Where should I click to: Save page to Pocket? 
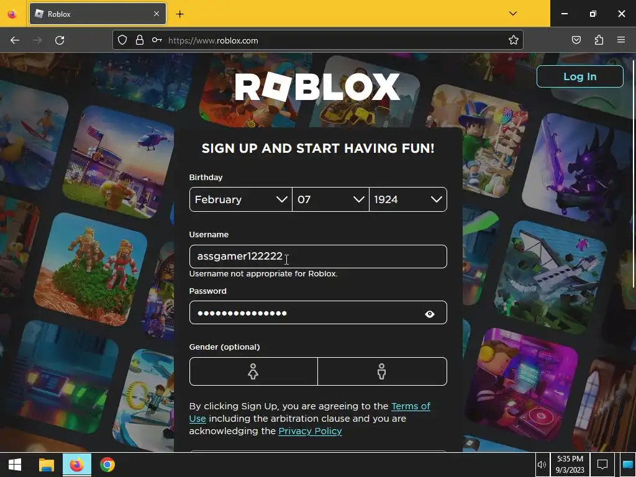coord(576,40)
